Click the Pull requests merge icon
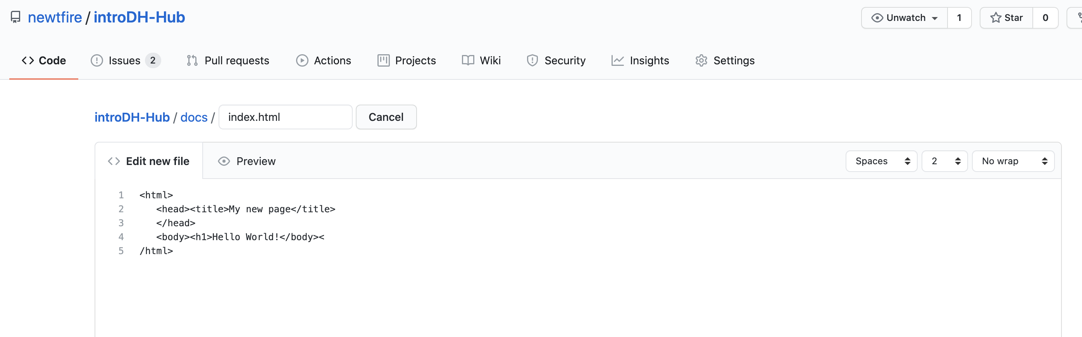The image size is (1082, 337). pyautogui.click(x=192, y=60)
